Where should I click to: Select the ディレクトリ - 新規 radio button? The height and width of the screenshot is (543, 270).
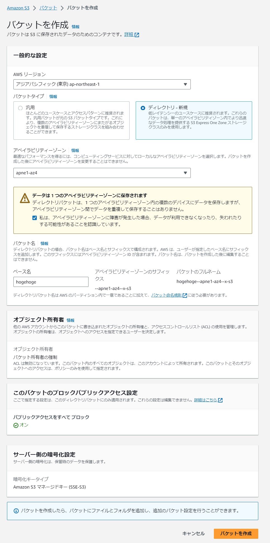point(143,108)
